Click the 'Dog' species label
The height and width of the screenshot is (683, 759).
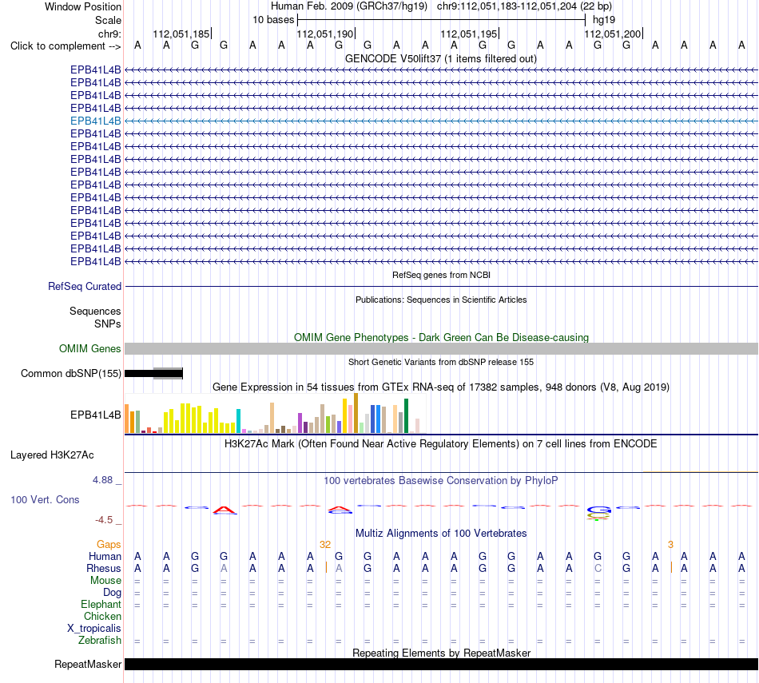click(112, 593)
